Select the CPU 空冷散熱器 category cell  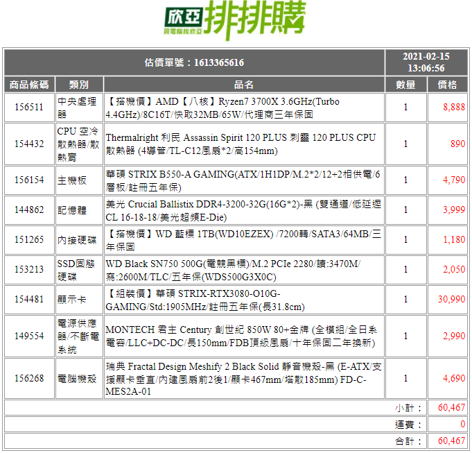79,144
